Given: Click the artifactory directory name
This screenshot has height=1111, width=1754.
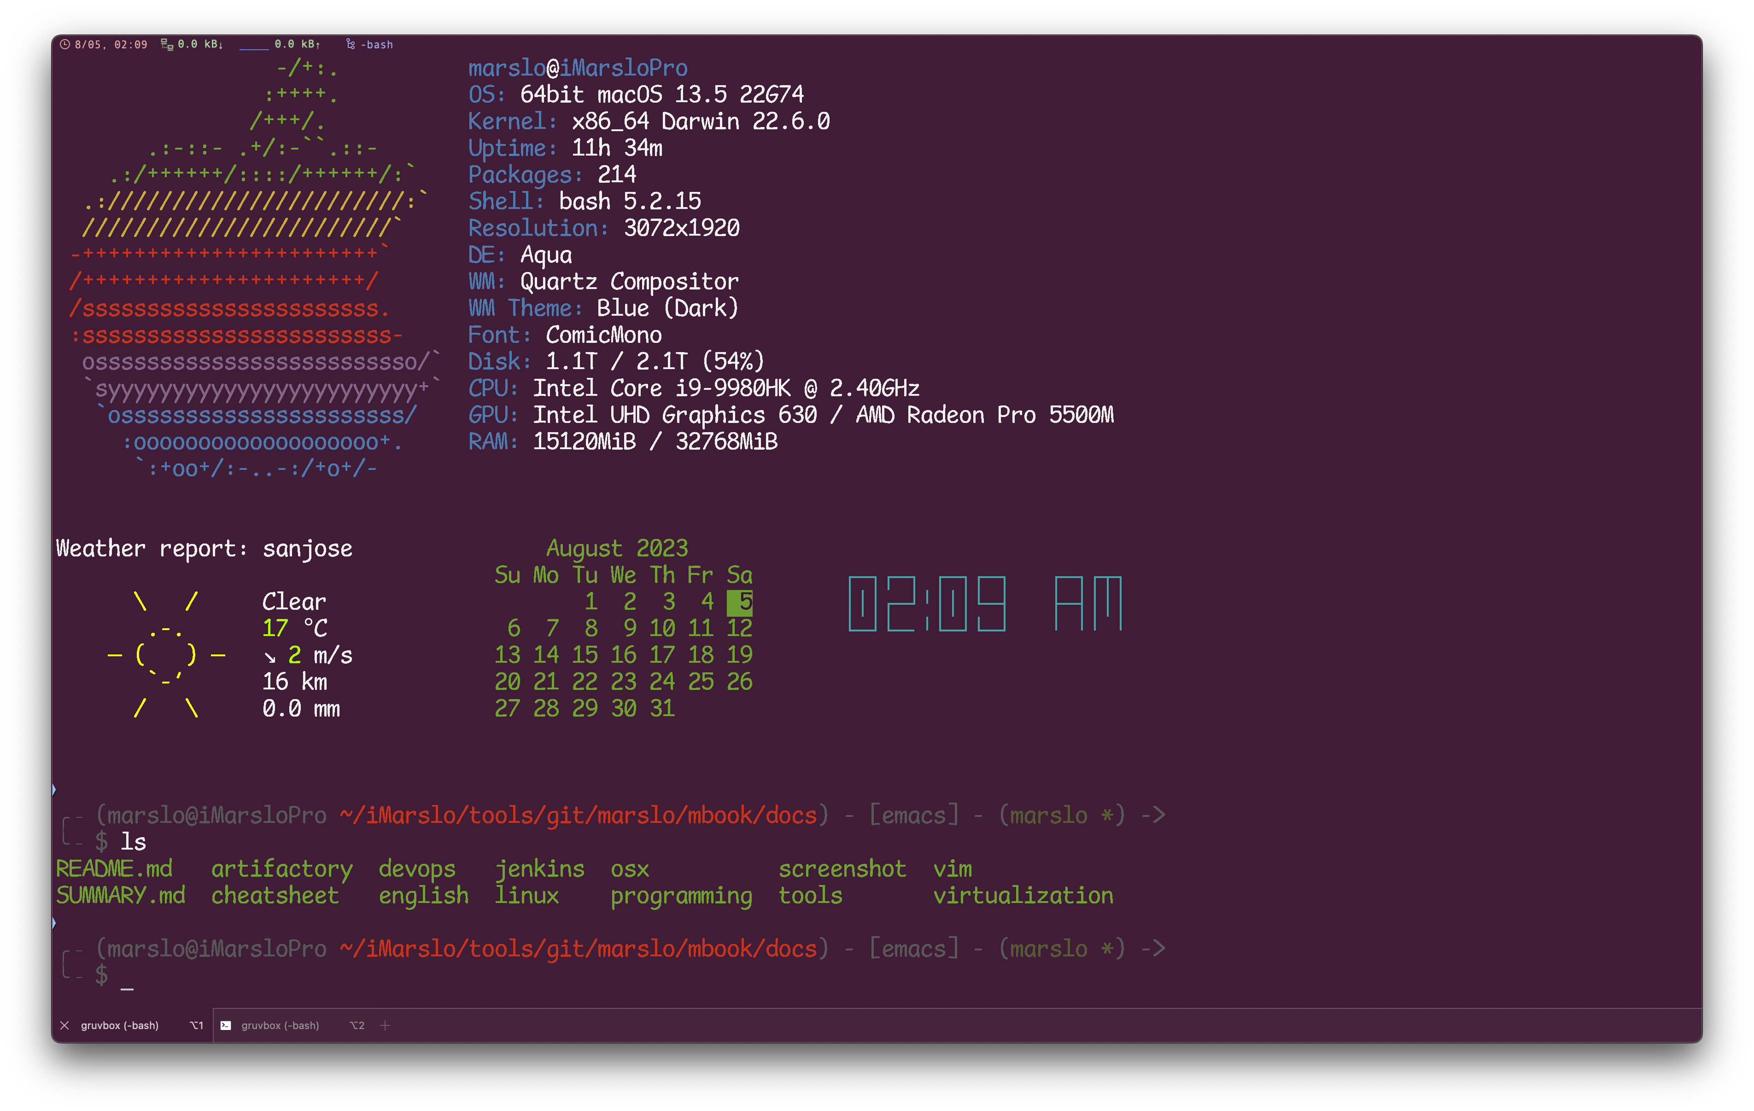Looking at the screenshot, I should 282,868.
